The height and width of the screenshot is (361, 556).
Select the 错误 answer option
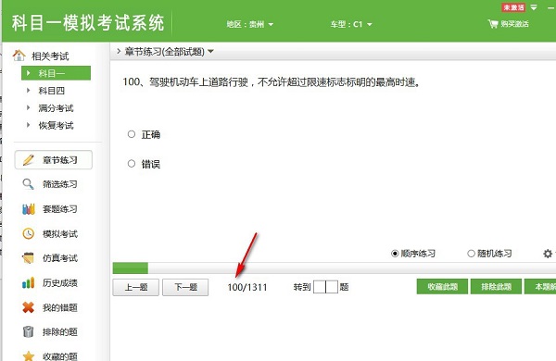pos(132,164)
